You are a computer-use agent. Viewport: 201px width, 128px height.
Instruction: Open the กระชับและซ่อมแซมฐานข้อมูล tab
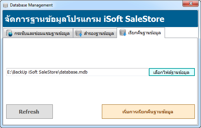coord(38,33)
